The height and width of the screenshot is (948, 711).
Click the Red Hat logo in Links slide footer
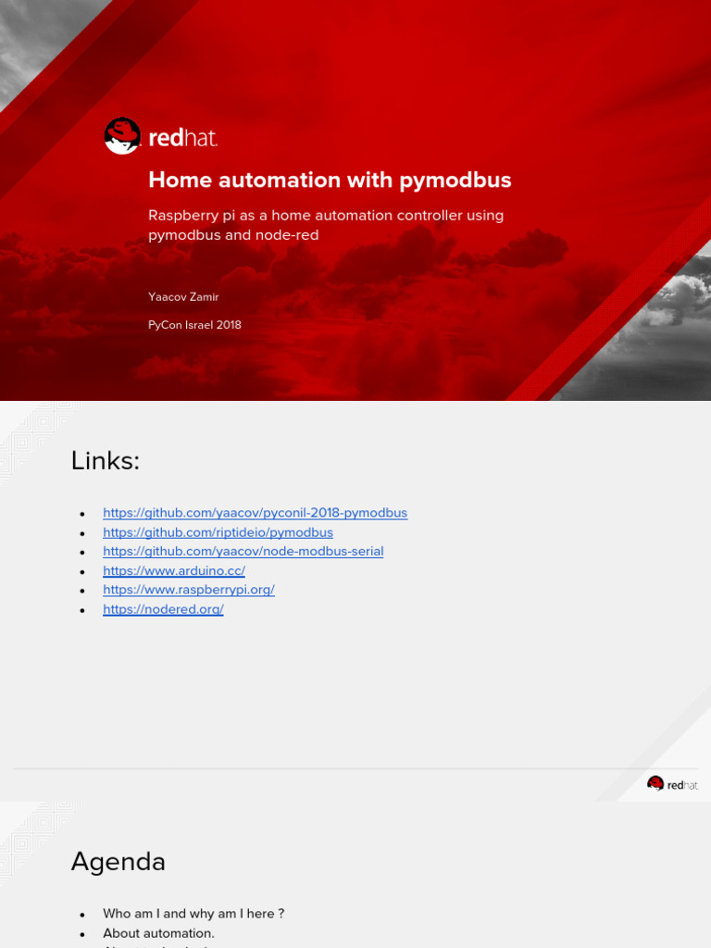[x=672, y=784]
